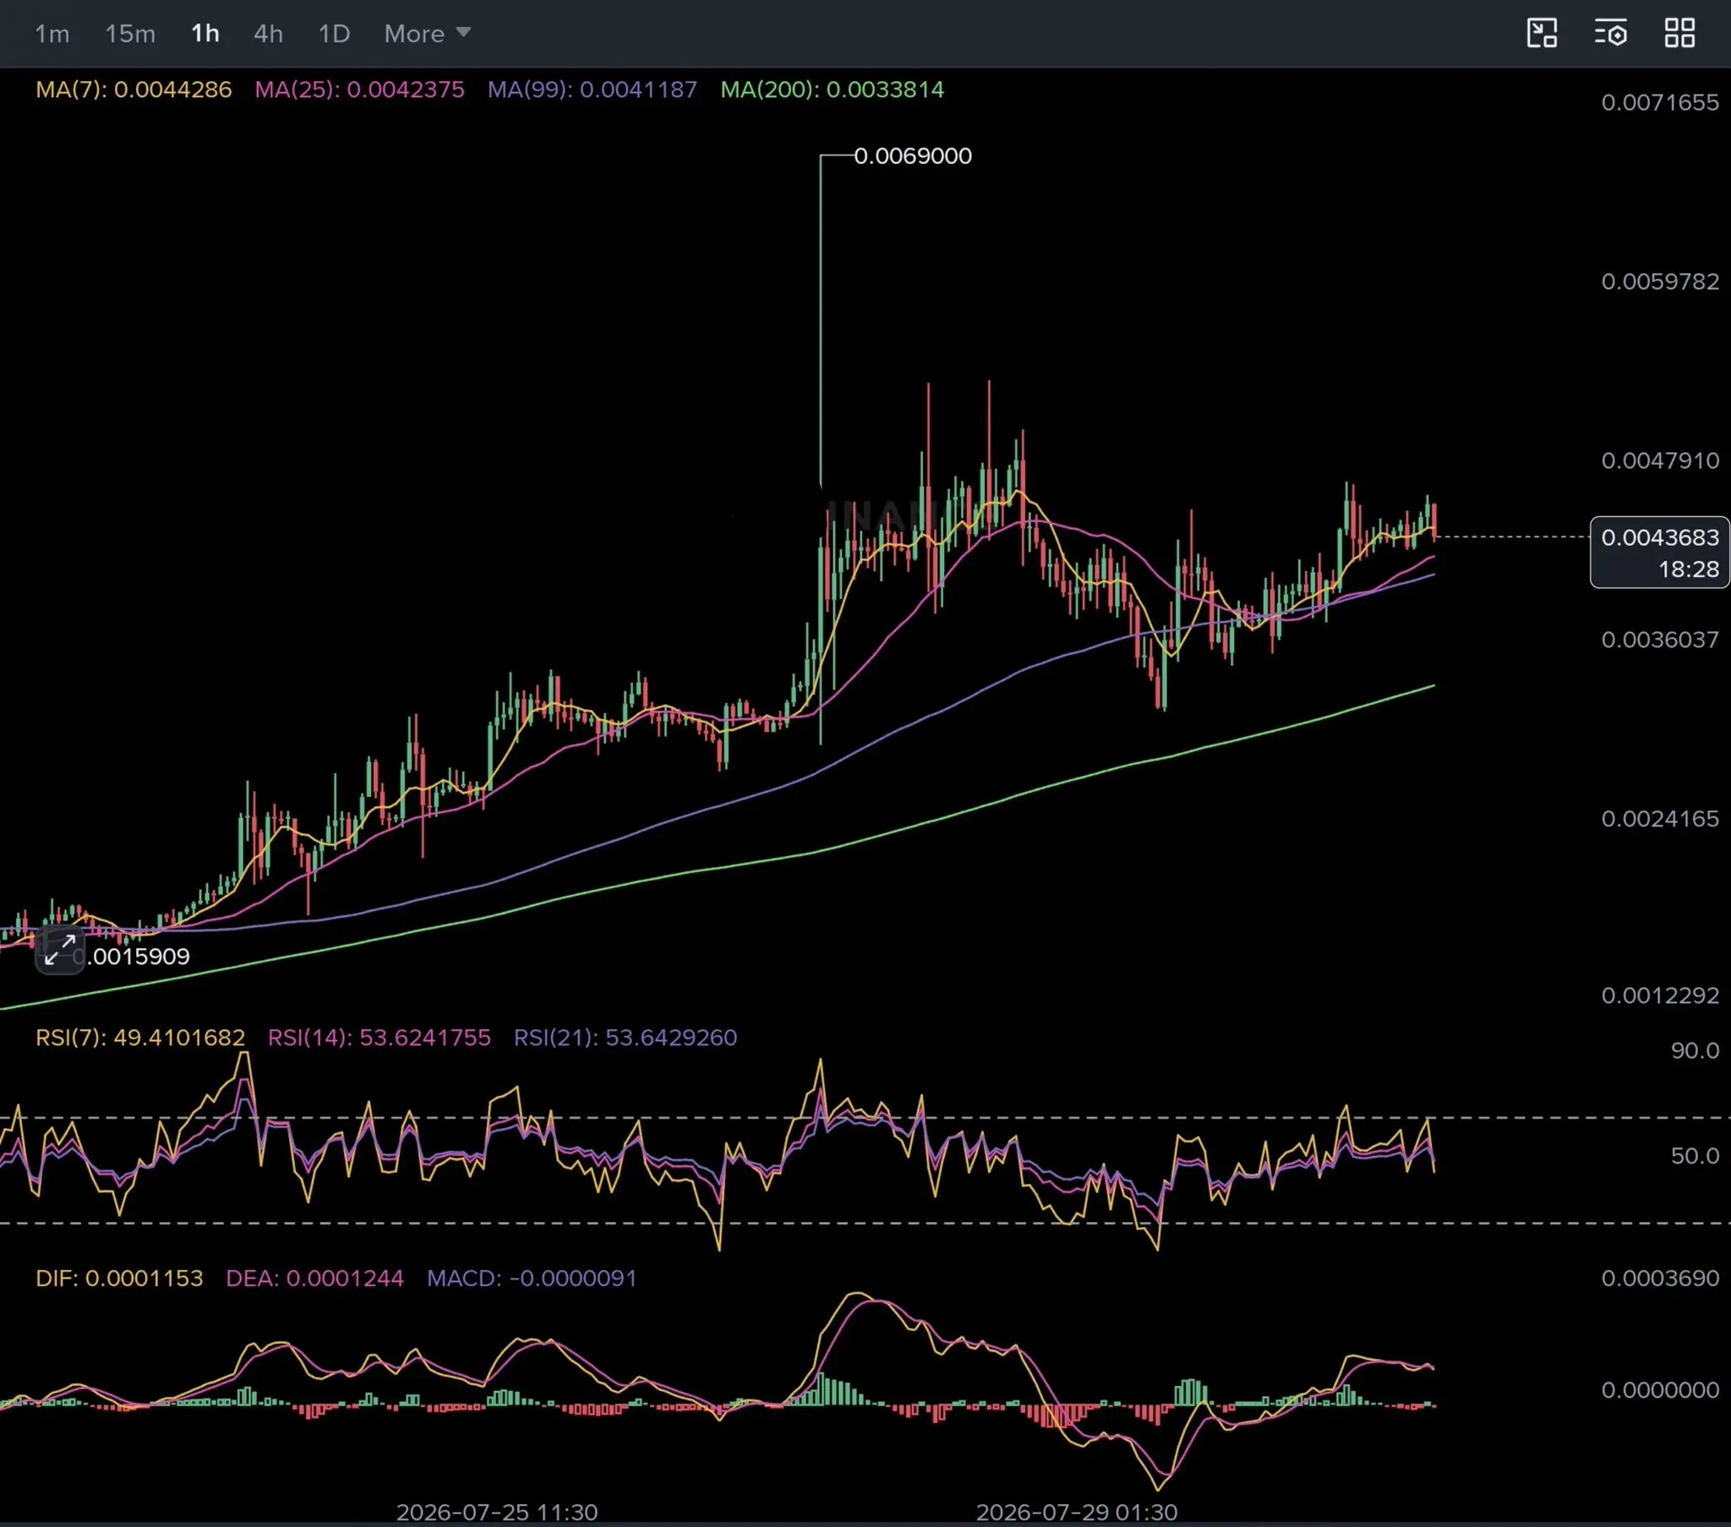Screen dimensions: 1731x1527
Task: Select the 15m interval tab
Action: tap(130, 34)
